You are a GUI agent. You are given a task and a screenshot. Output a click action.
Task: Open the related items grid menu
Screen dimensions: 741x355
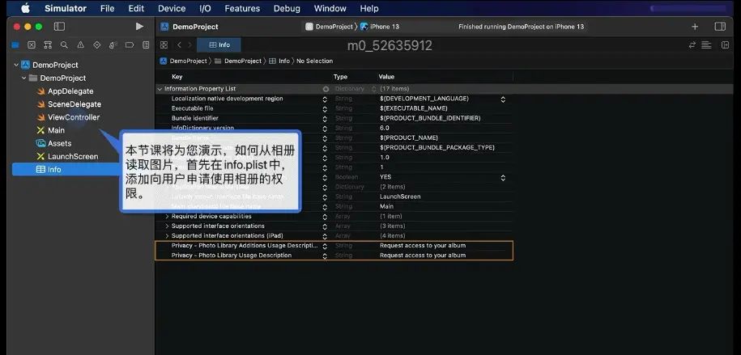point(164,44)
